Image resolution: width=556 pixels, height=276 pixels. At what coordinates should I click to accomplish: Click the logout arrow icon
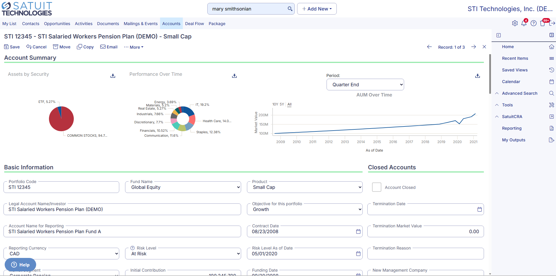click(552, 23)
